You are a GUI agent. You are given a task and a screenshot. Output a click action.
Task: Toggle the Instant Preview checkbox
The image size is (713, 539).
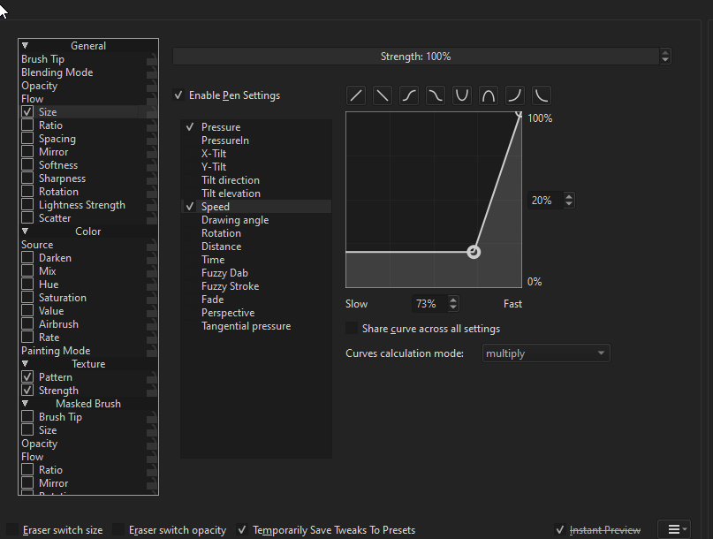click(x=560, y=530)
